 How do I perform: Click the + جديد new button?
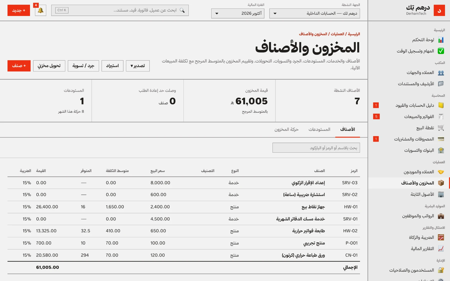(x=19, y=10)
